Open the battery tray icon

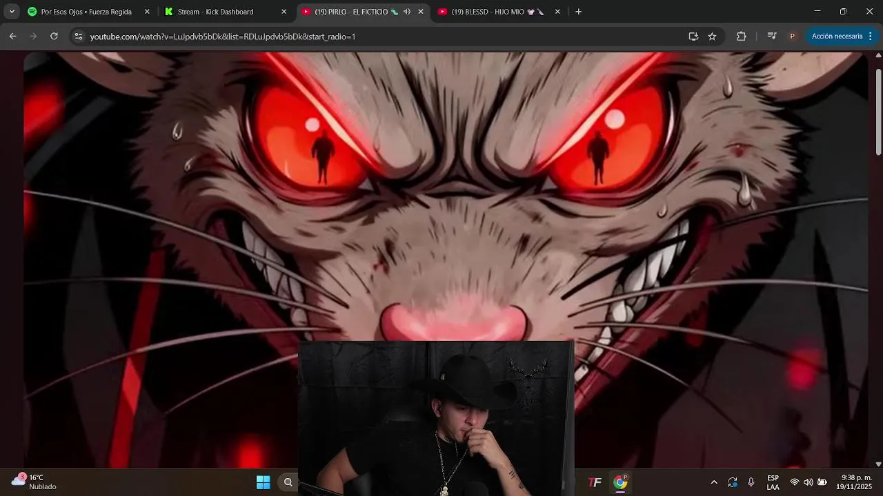pos(822,482)
